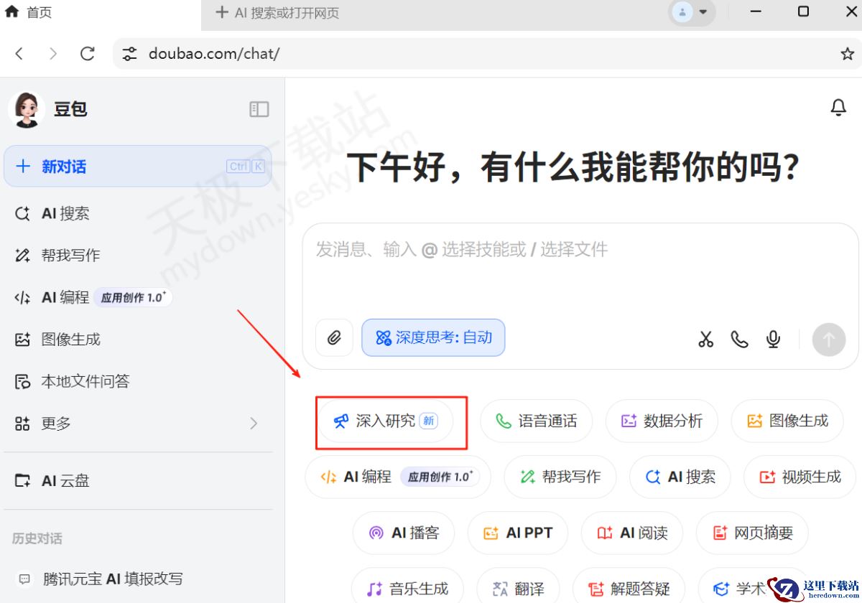Select the 解题答疑 skill chip
The image size is (862, 603).
629,589
